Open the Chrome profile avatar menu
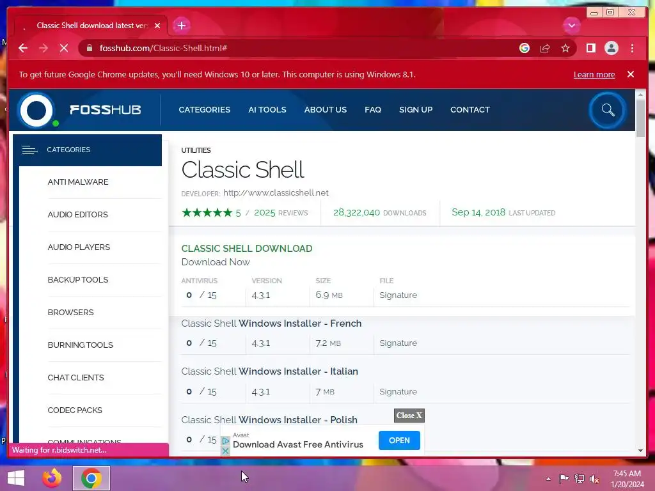The height and width of the screenshot is (491, 655). pyautogui.click(x=611, y=48)
